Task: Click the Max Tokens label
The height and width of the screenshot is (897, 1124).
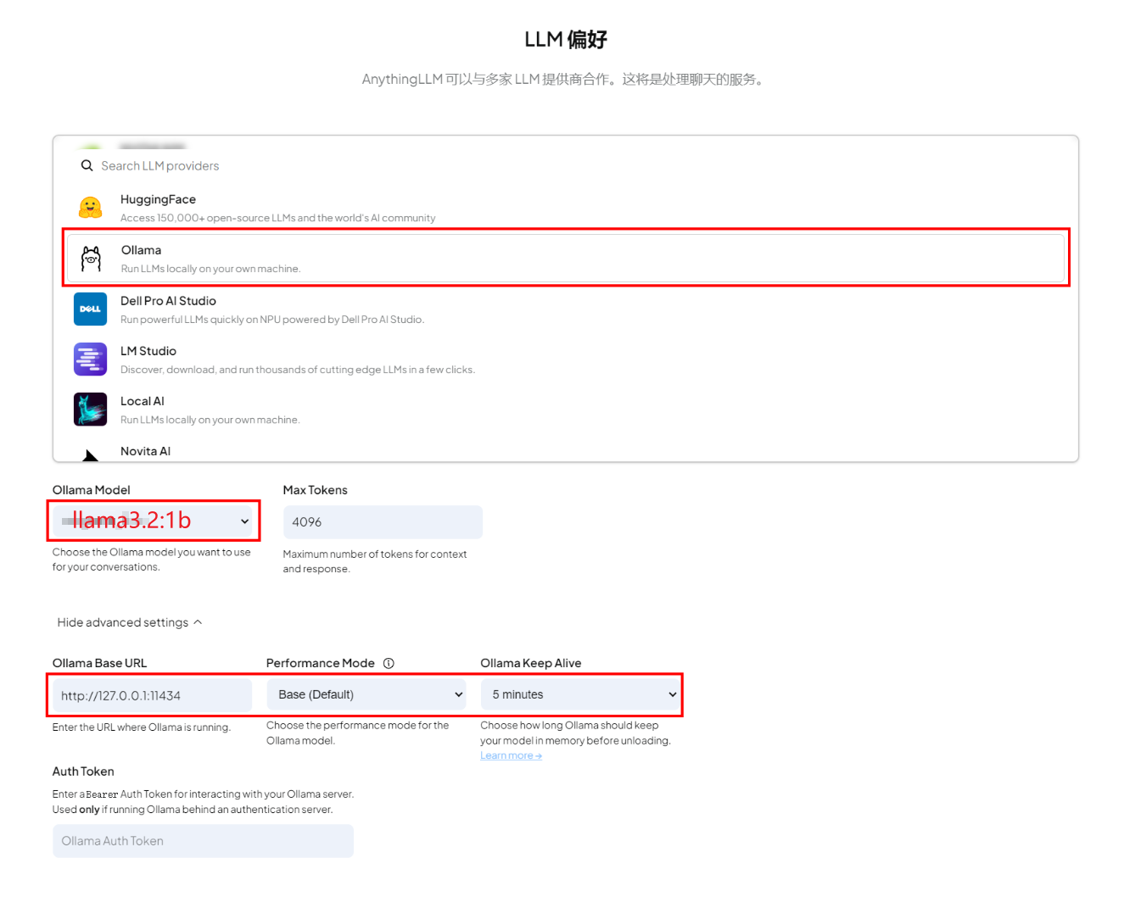Action: pos(316,490)
